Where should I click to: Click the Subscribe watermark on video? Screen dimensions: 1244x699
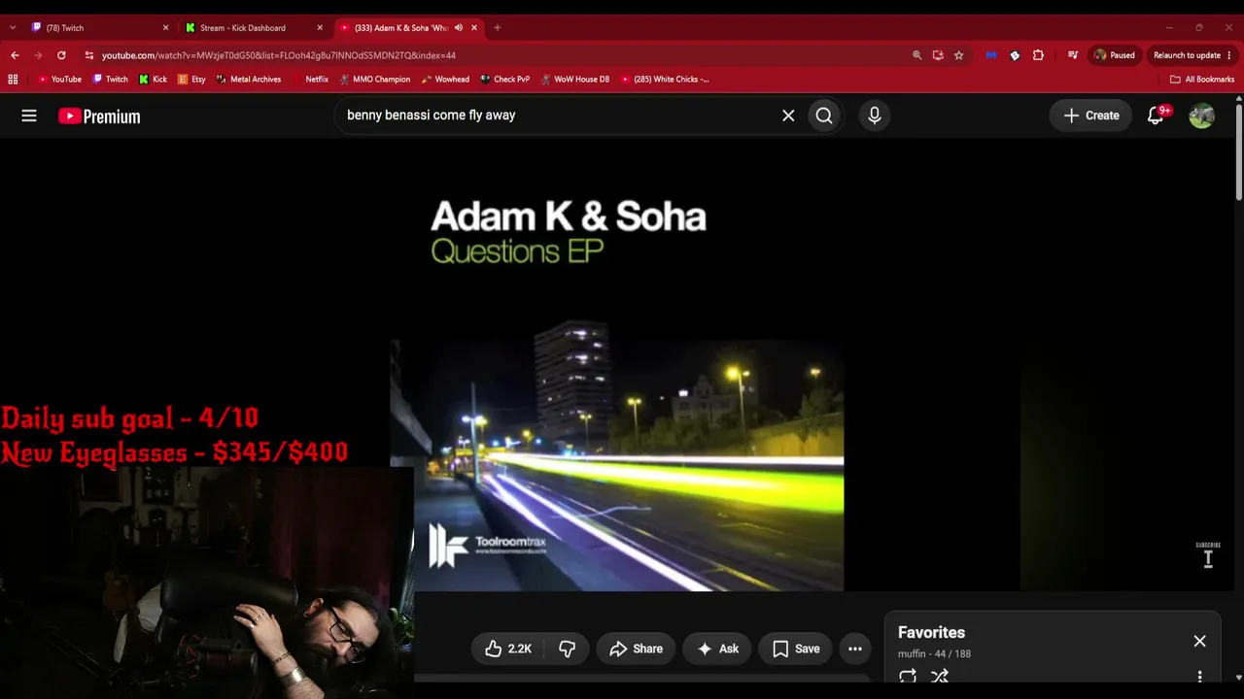1208,554
